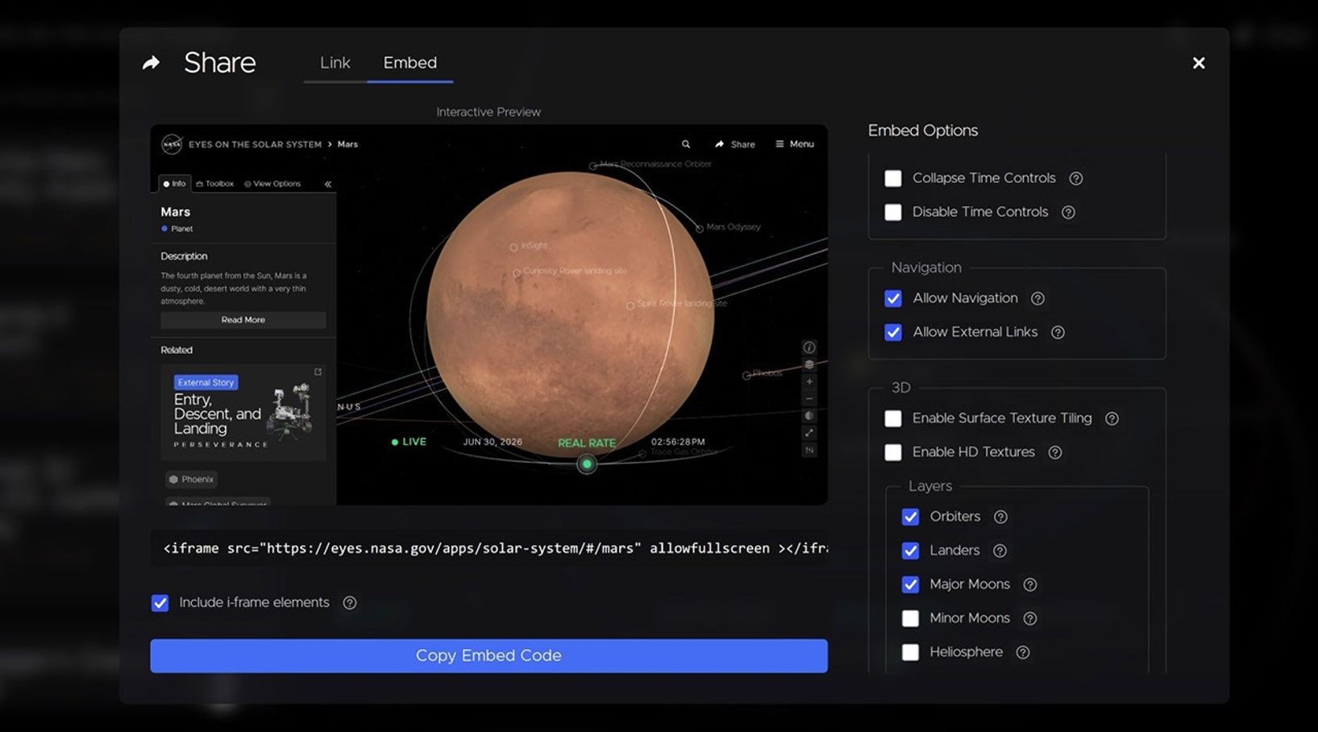Check the Heliosphere layer
The image size is (1318, 732).
[910, 652]
